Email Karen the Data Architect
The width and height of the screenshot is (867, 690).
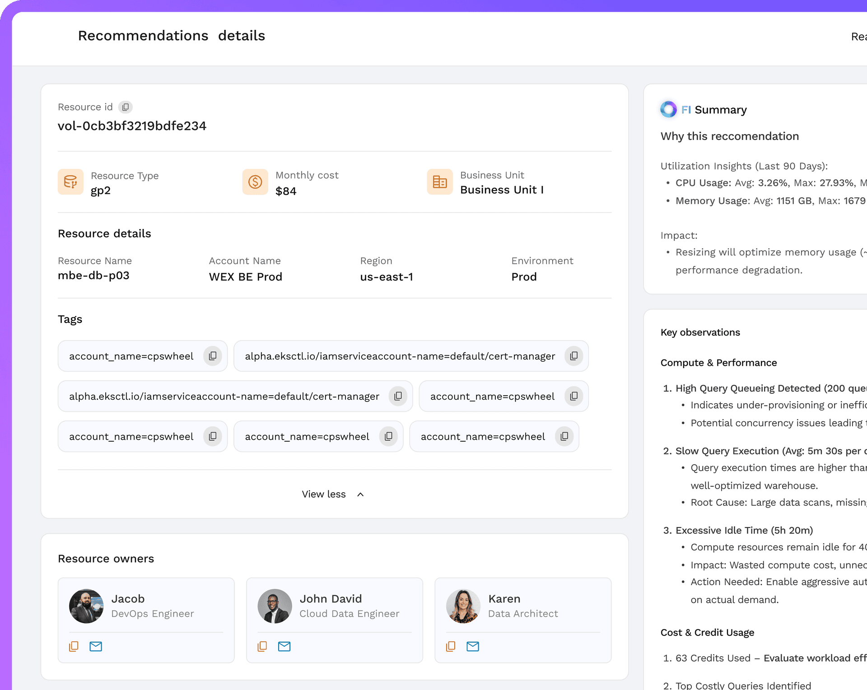point(473,646)
